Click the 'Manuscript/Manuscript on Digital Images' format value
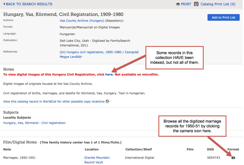Image resolution: width=244 pixels, height=165 pixels. [90, 27]
